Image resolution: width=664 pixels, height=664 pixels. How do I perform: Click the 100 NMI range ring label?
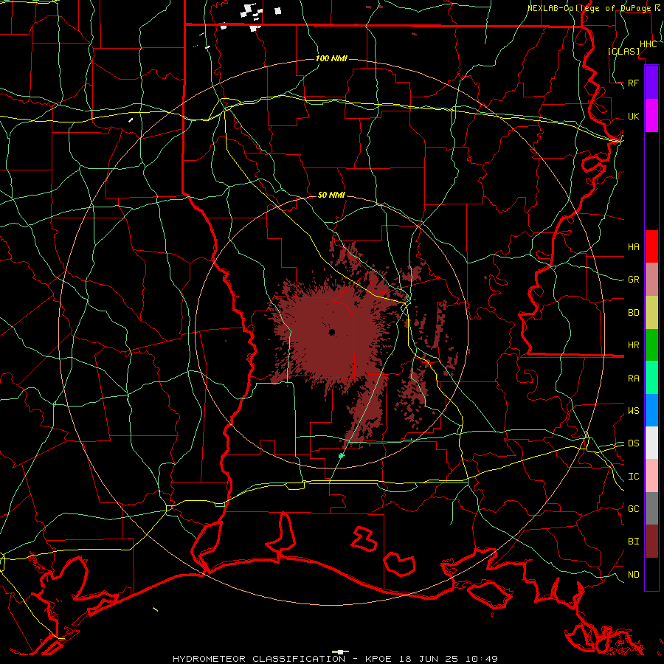coord(331,58)
